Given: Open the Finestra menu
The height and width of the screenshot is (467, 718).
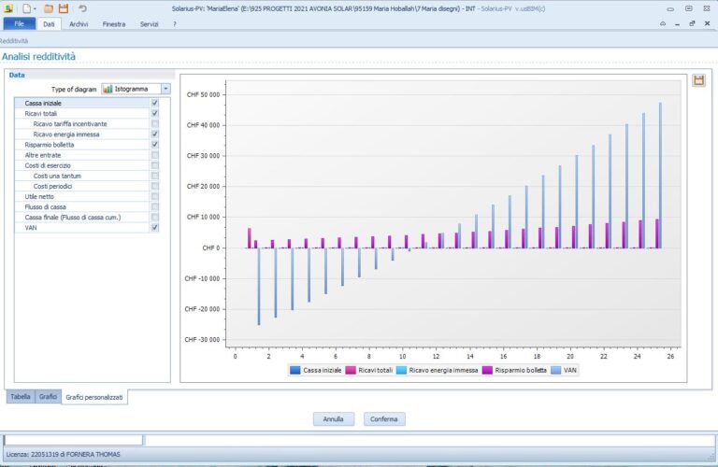Looking at the screenshot, I should tap(114, 24).
